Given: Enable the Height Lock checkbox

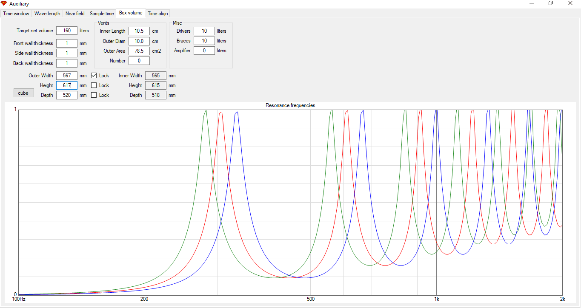Looking at the screenshot, I should pos(94,85).
